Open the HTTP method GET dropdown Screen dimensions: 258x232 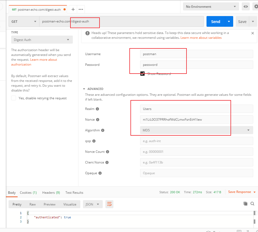(24, 21)
